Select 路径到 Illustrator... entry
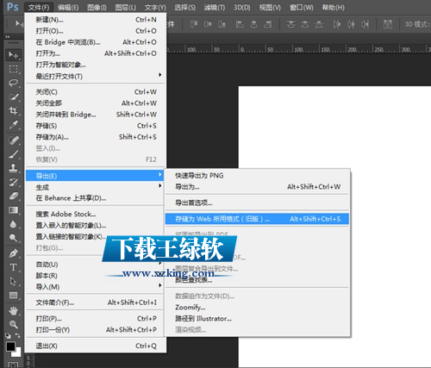Screen dimensions: 431x368 [x=257, y=318]
